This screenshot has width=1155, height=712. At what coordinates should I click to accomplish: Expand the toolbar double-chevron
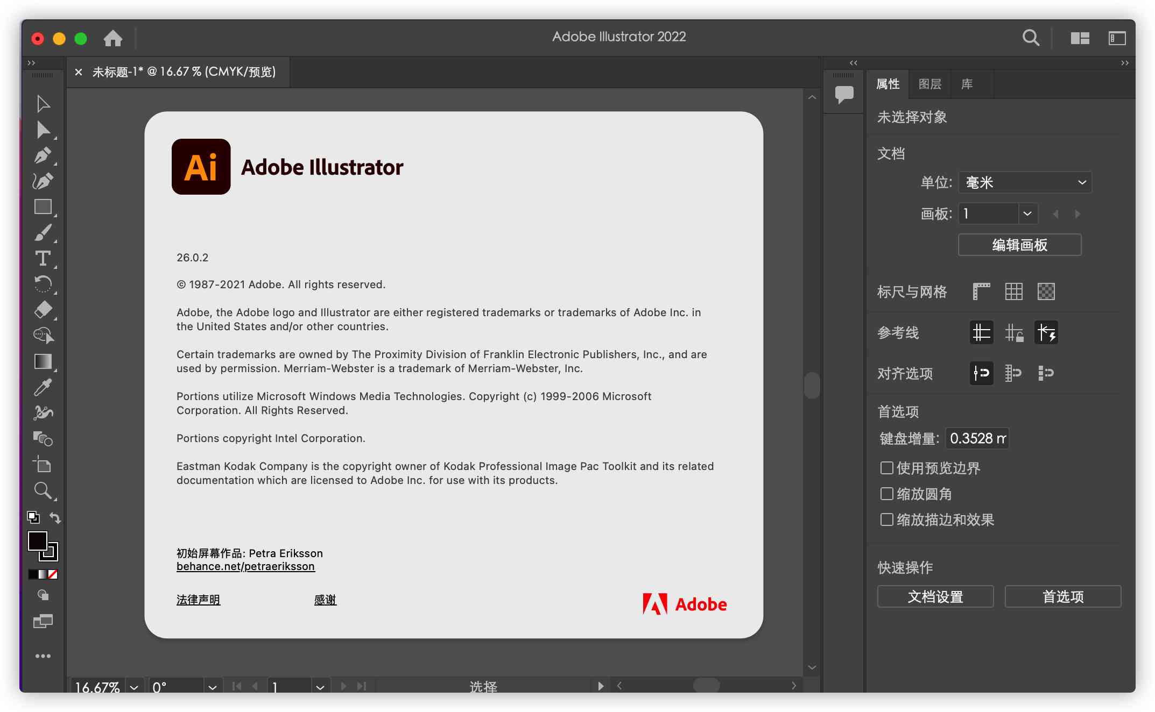click(x=31, y=63)
